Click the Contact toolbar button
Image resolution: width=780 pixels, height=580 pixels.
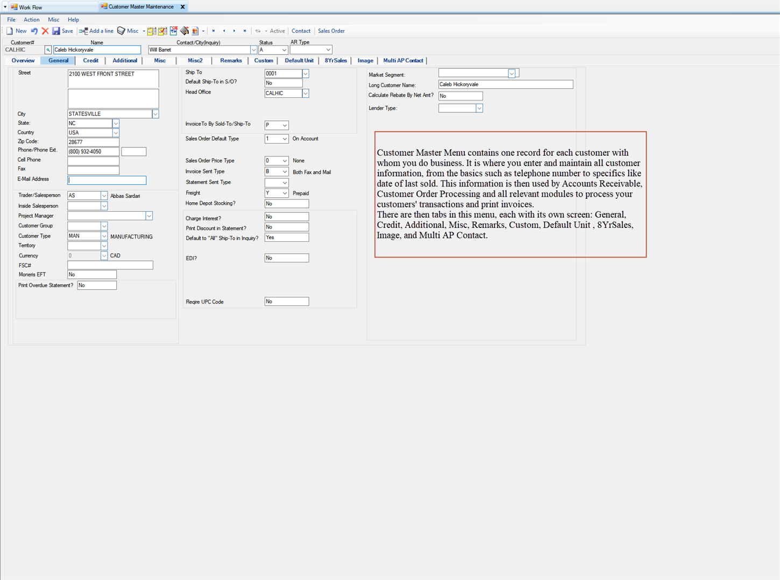301,31
